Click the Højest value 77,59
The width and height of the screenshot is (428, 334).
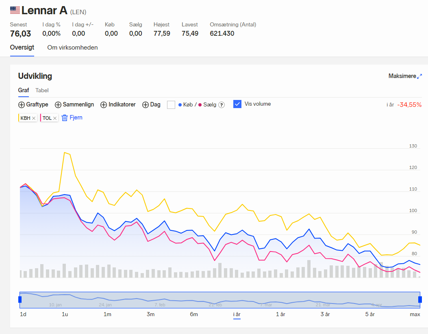point(162,34)
